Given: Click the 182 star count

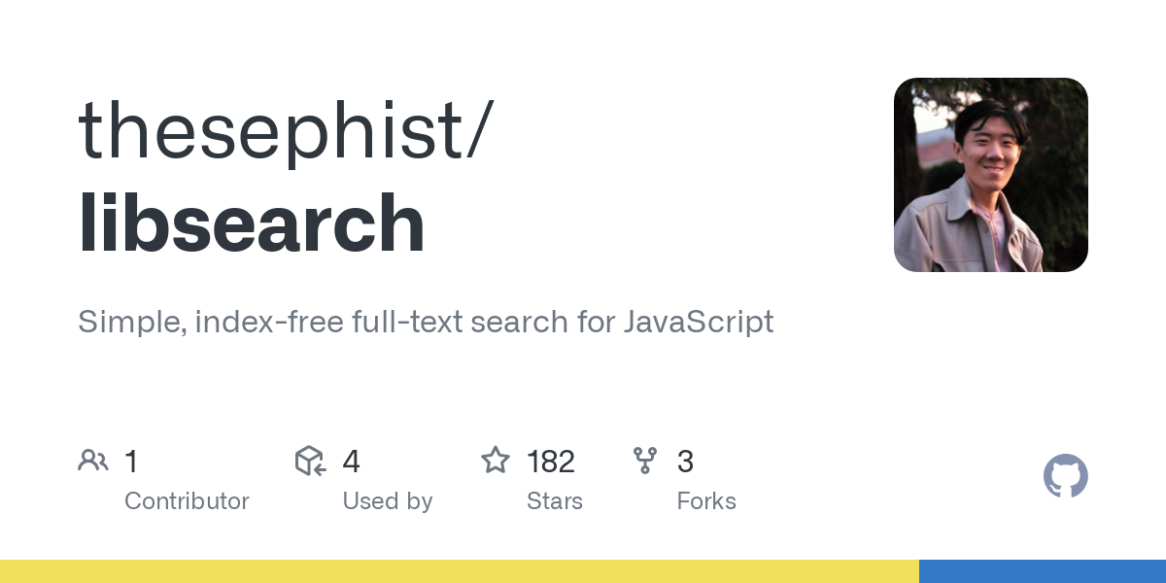Looking at the screenshot, I should (x=550, y=462).
